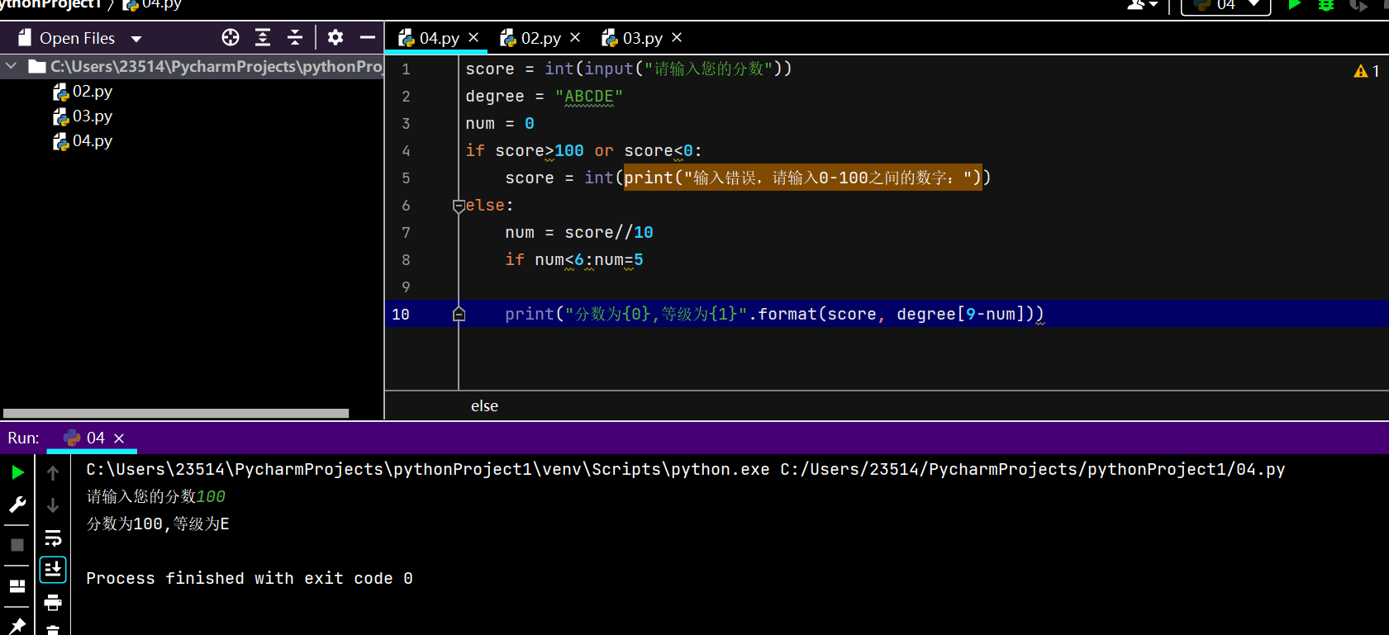Click the project panel horizontal scrollbar
This screenshot has height=635, width=1389.
(x=176, y=413)
